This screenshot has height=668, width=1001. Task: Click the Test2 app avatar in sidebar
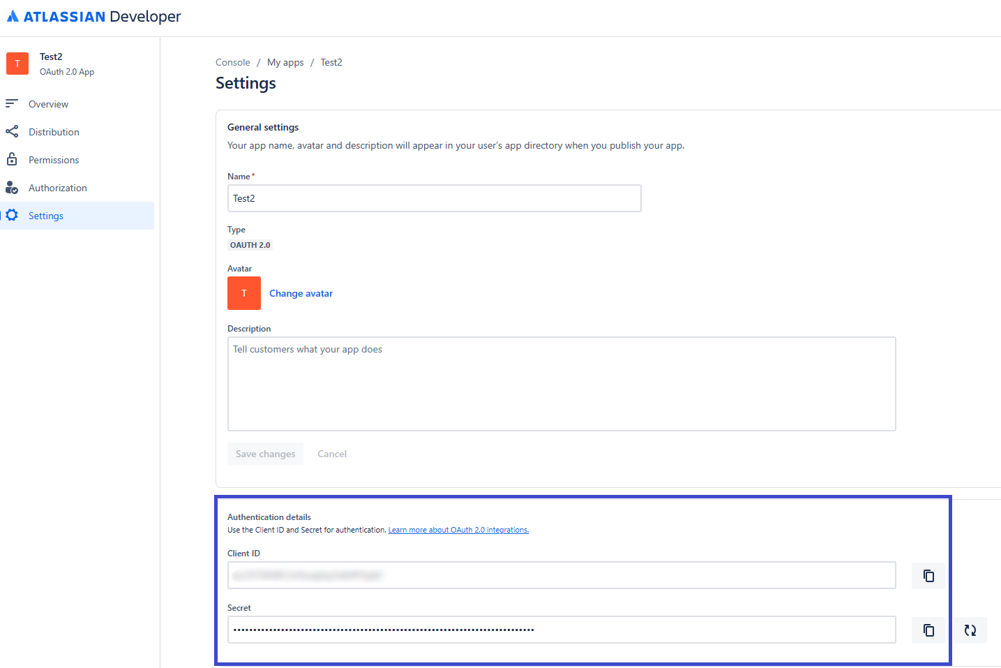click(x=17, y=64)
